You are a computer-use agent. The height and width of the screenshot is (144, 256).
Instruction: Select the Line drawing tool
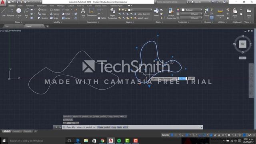tap(4, 12)
